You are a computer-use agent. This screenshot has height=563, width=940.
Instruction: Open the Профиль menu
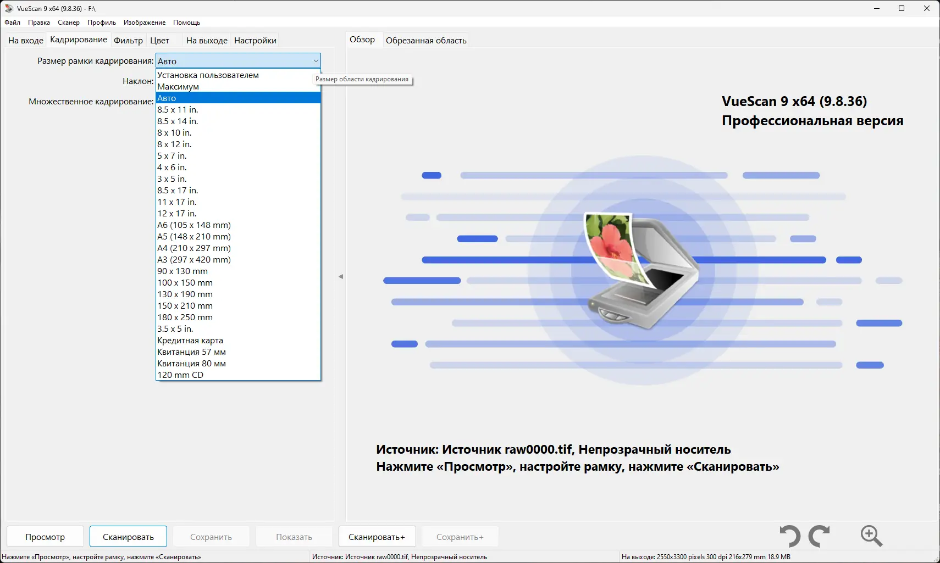click(102, 23)
